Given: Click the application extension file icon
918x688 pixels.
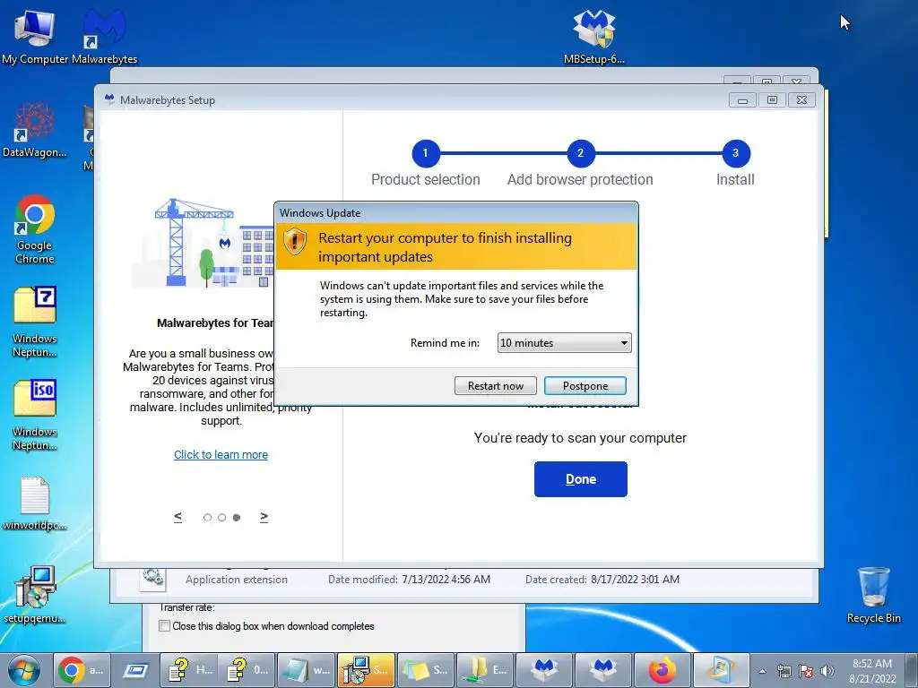Looking at the screenshot, I should (x=152, y=578).
